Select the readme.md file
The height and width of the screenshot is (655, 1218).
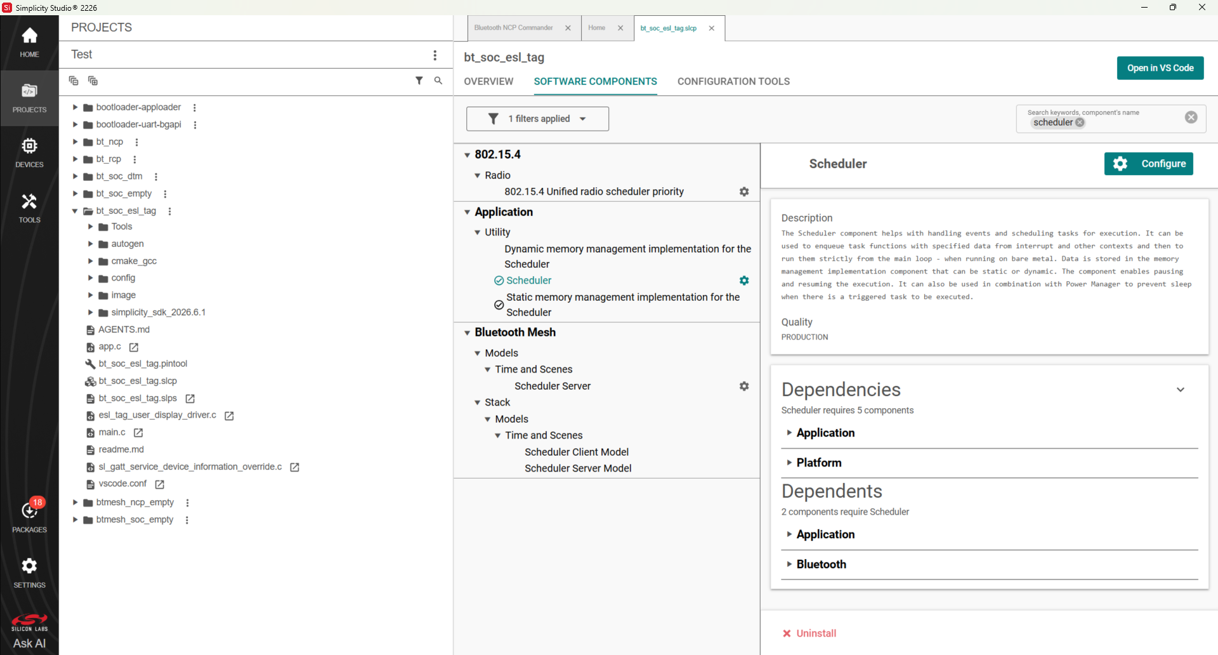(x=121, y=449)
